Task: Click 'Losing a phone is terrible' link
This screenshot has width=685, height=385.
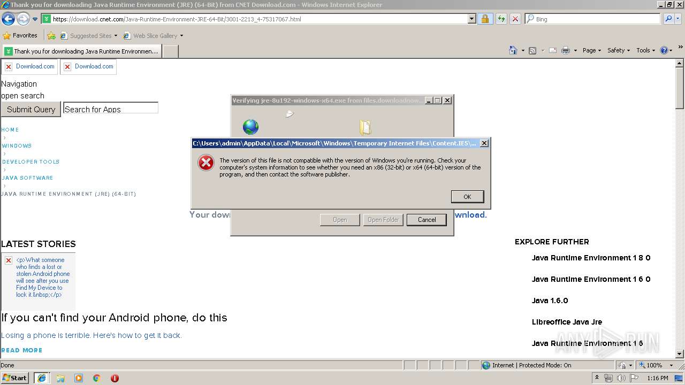Action: point(92,335)
